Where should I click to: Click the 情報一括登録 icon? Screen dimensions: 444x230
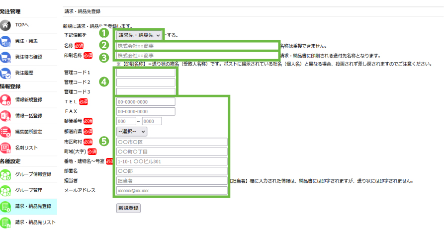6,116
